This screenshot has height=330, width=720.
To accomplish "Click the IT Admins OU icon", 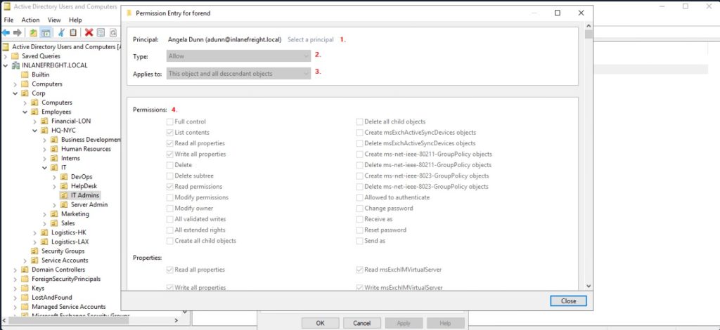I will coord(63,195).
